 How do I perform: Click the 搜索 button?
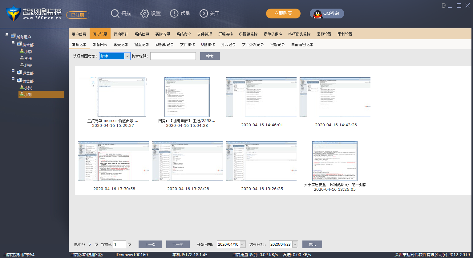coord(210,56)
